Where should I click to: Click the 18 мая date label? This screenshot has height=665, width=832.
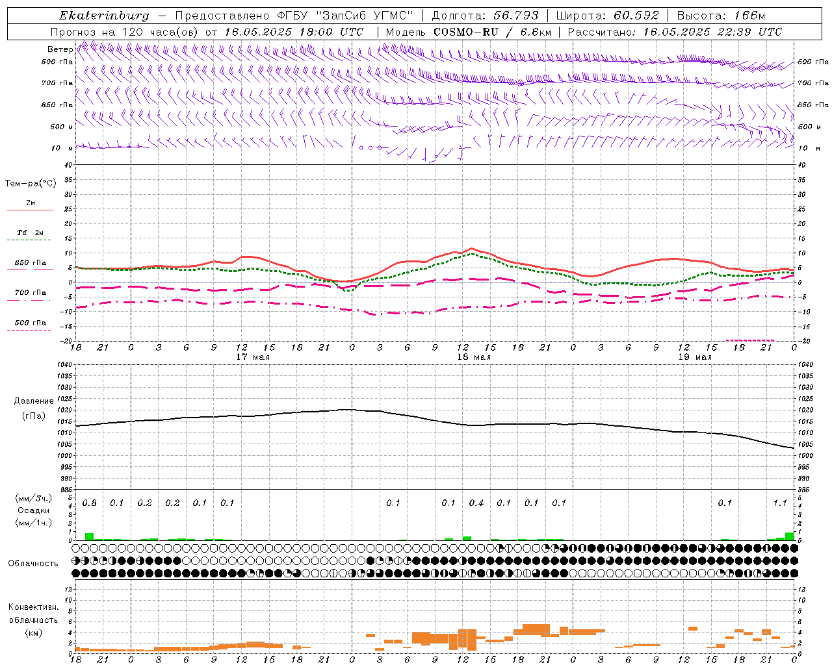pos(474,357)
